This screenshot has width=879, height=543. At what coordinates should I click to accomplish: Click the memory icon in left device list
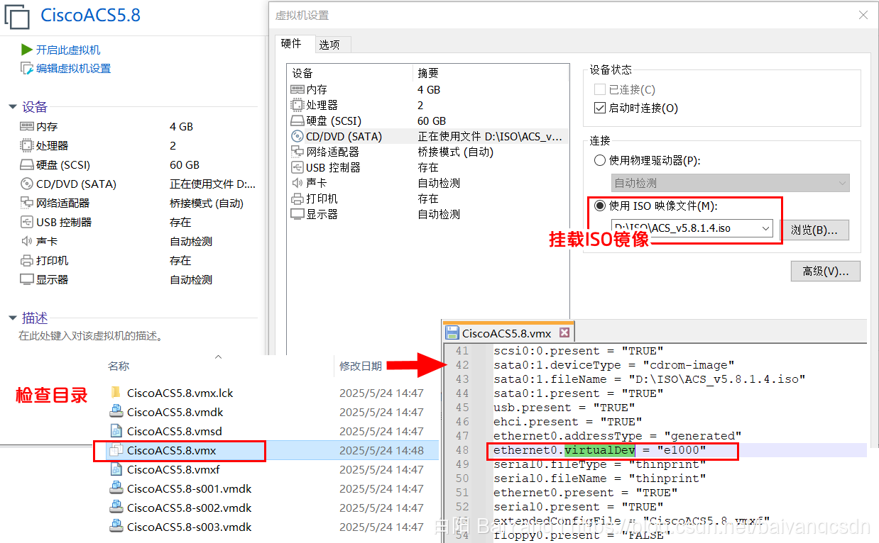pyautogui.click(x=27, y=126)
